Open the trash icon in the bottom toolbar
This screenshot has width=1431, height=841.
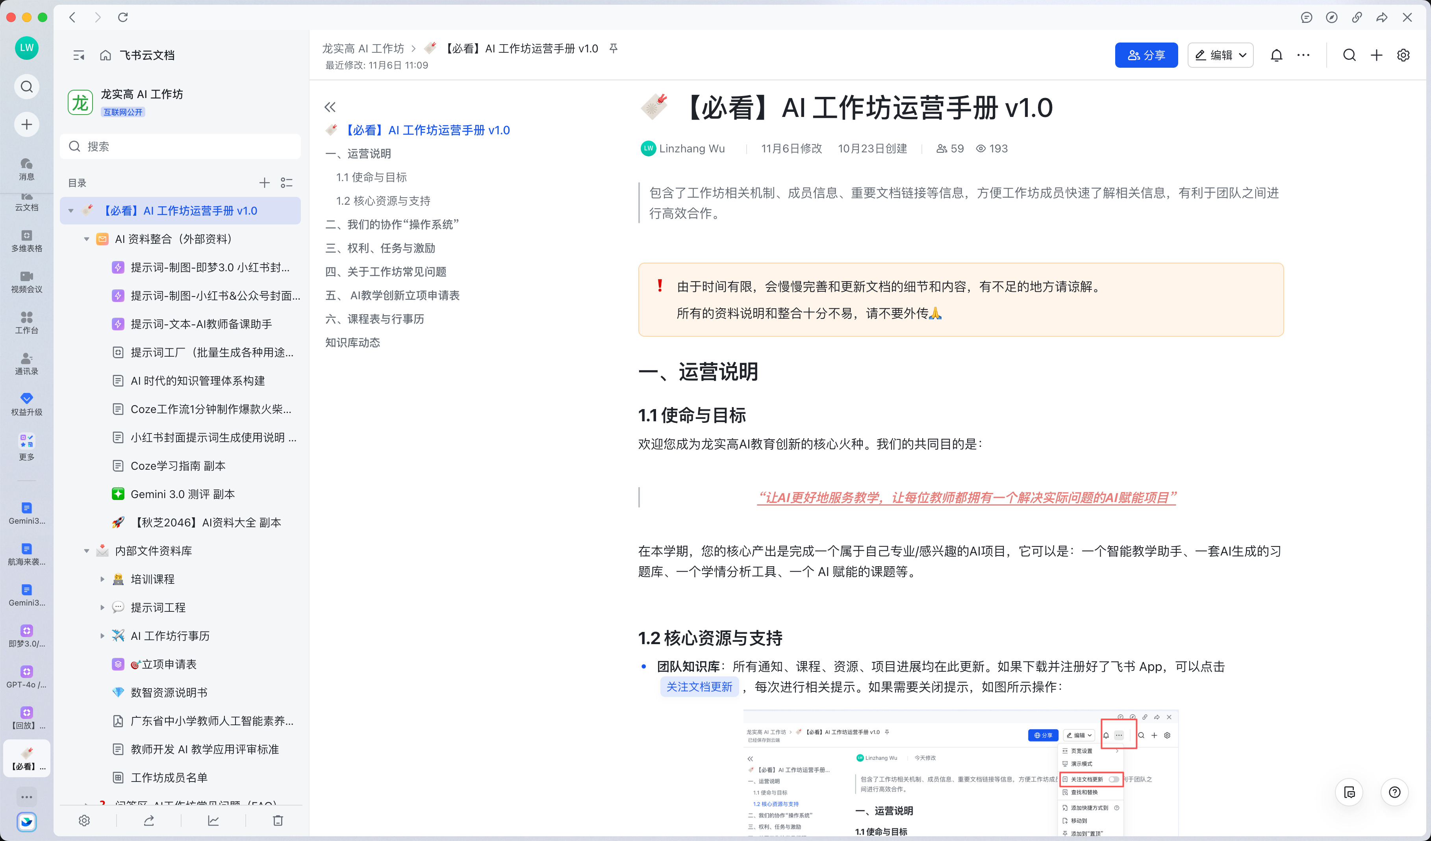click(x=278, y=821)
